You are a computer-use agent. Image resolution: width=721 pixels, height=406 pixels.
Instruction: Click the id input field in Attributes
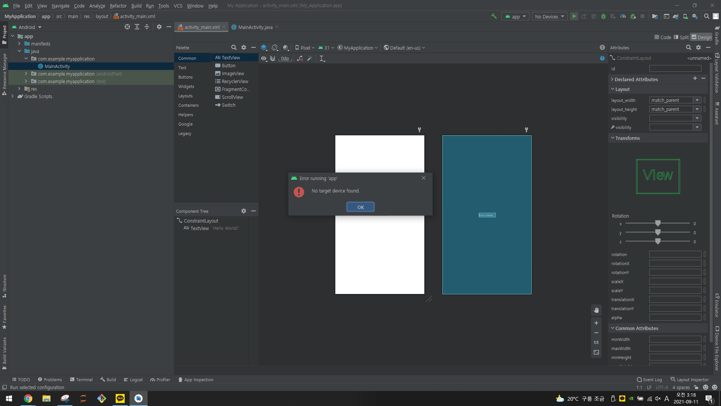[x=675, y=69]
